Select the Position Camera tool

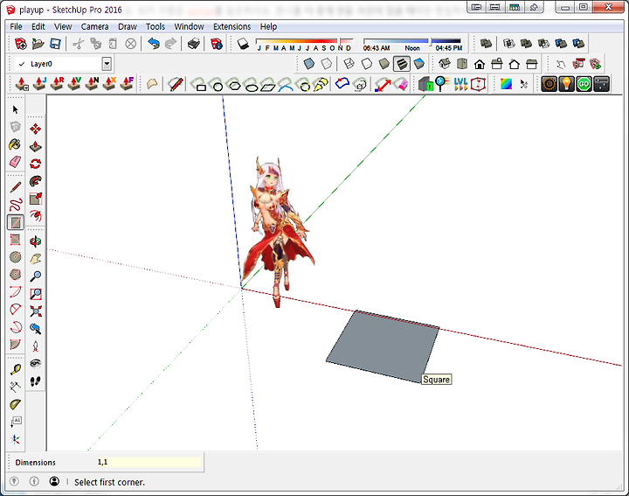35,346
